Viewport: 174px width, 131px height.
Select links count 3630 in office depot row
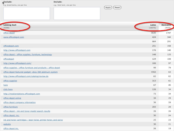[153, 33]
